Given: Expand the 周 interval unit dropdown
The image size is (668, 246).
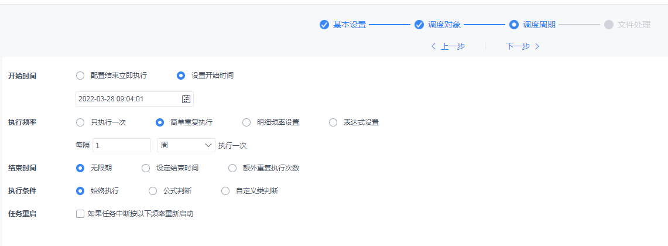Looking at the screenshot, I should (186, 145).
